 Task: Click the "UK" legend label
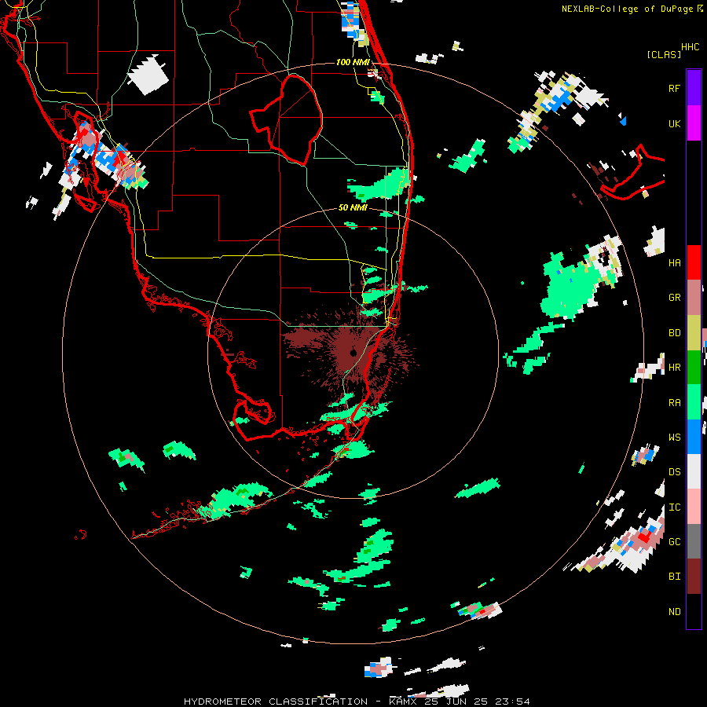(674, 123)
